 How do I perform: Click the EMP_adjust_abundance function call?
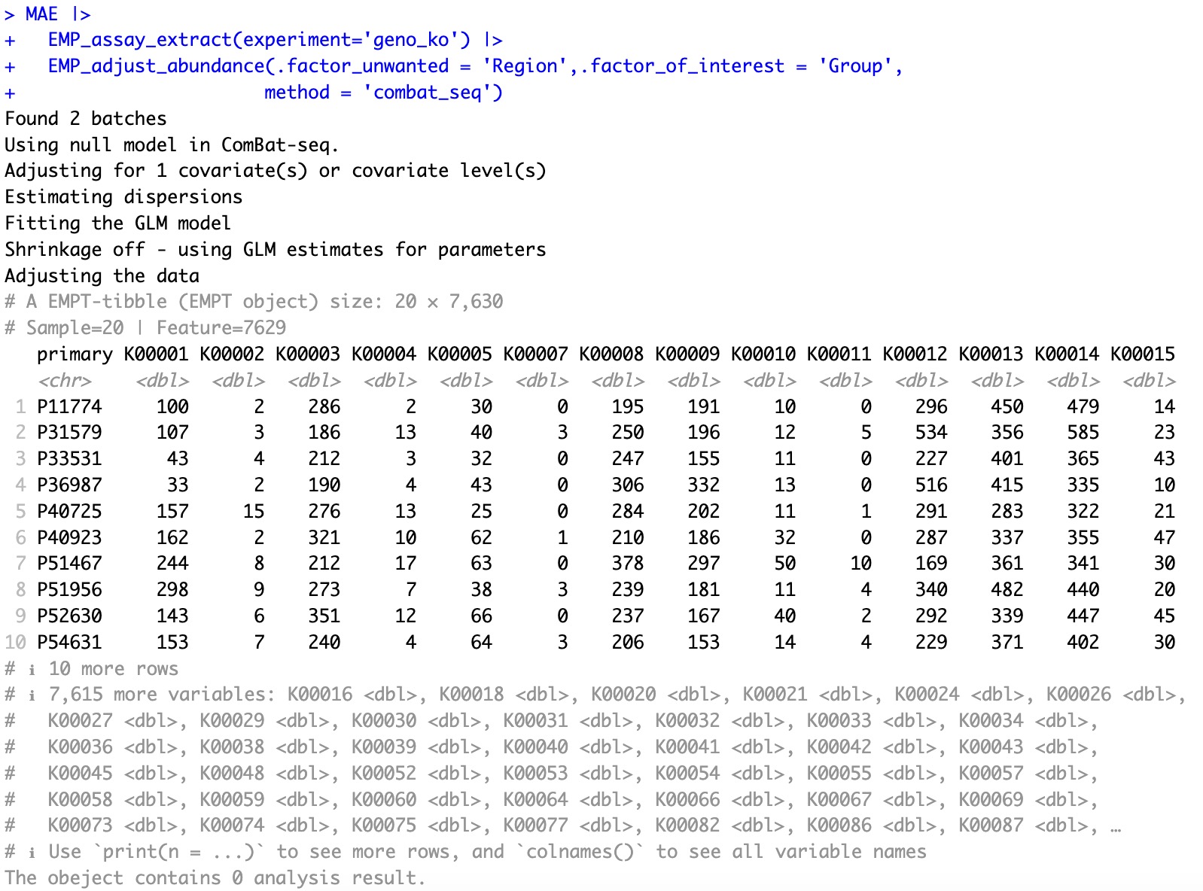[156, 66]
